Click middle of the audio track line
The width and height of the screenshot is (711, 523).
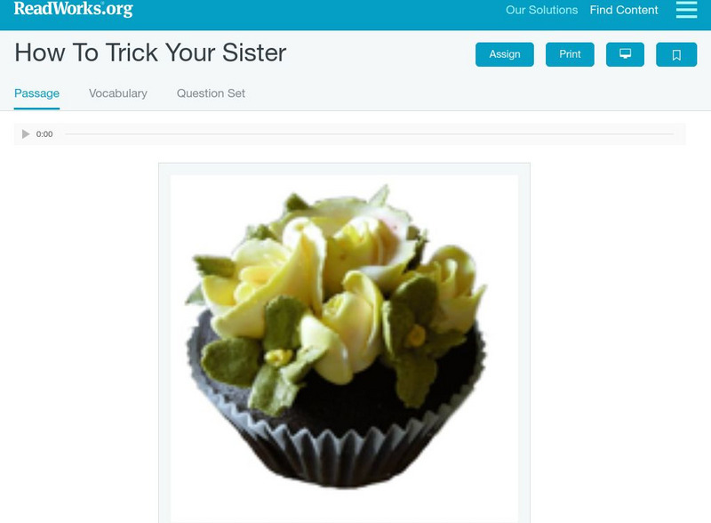[x=369, y=134]
